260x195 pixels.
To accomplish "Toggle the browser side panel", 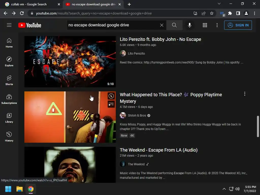I will click(238, 13).
